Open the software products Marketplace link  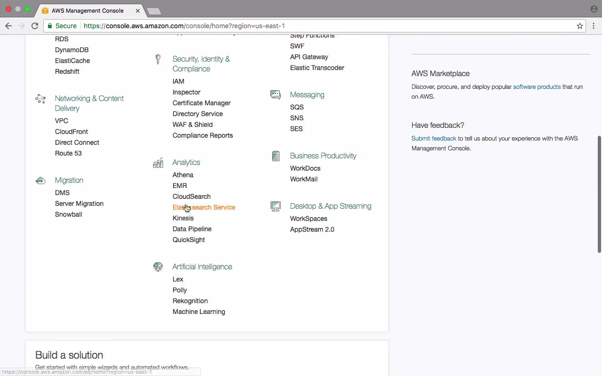[x=537, y=87]
